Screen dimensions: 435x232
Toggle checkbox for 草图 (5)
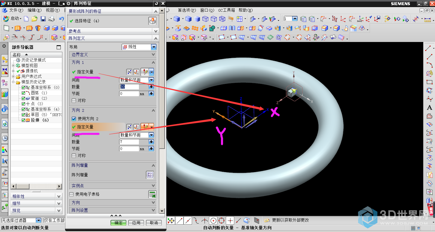click(23, 115)
